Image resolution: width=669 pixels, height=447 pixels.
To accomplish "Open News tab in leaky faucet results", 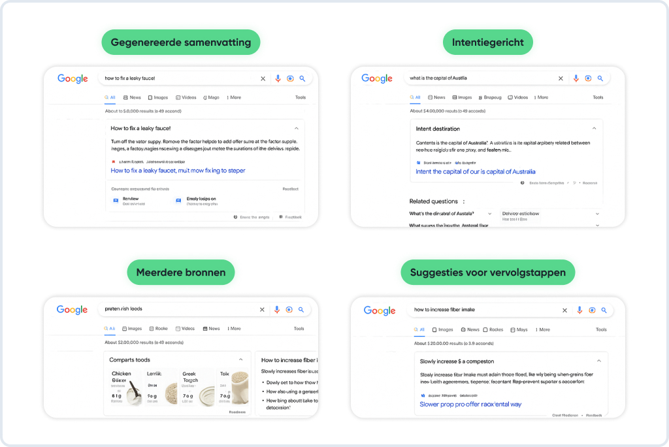I will point(132,97).
